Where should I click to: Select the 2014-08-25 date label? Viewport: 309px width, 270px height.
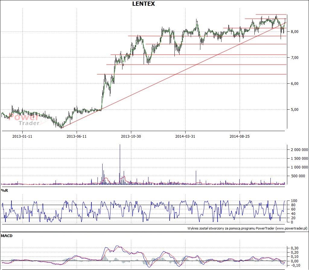240,136
